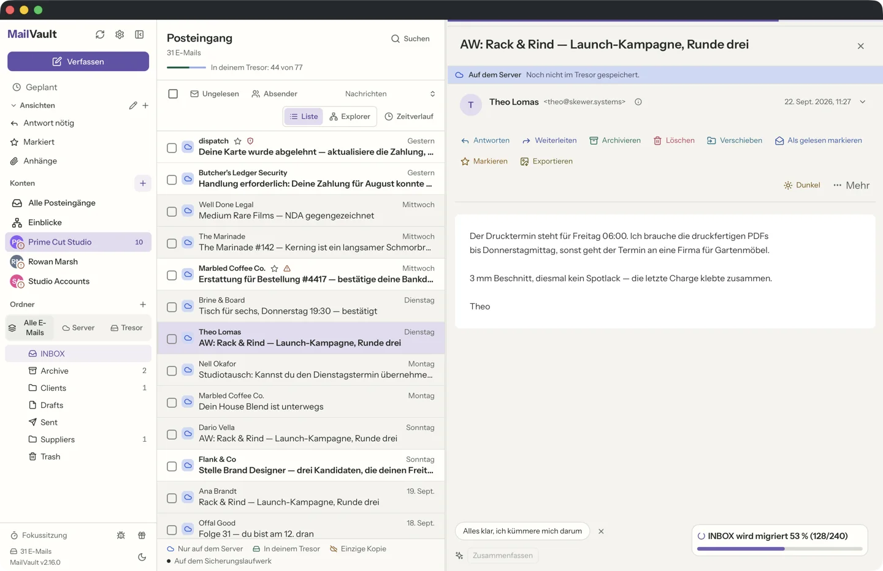Delete the email with Löschen
The image size is (883, 571).
point(674,140)
